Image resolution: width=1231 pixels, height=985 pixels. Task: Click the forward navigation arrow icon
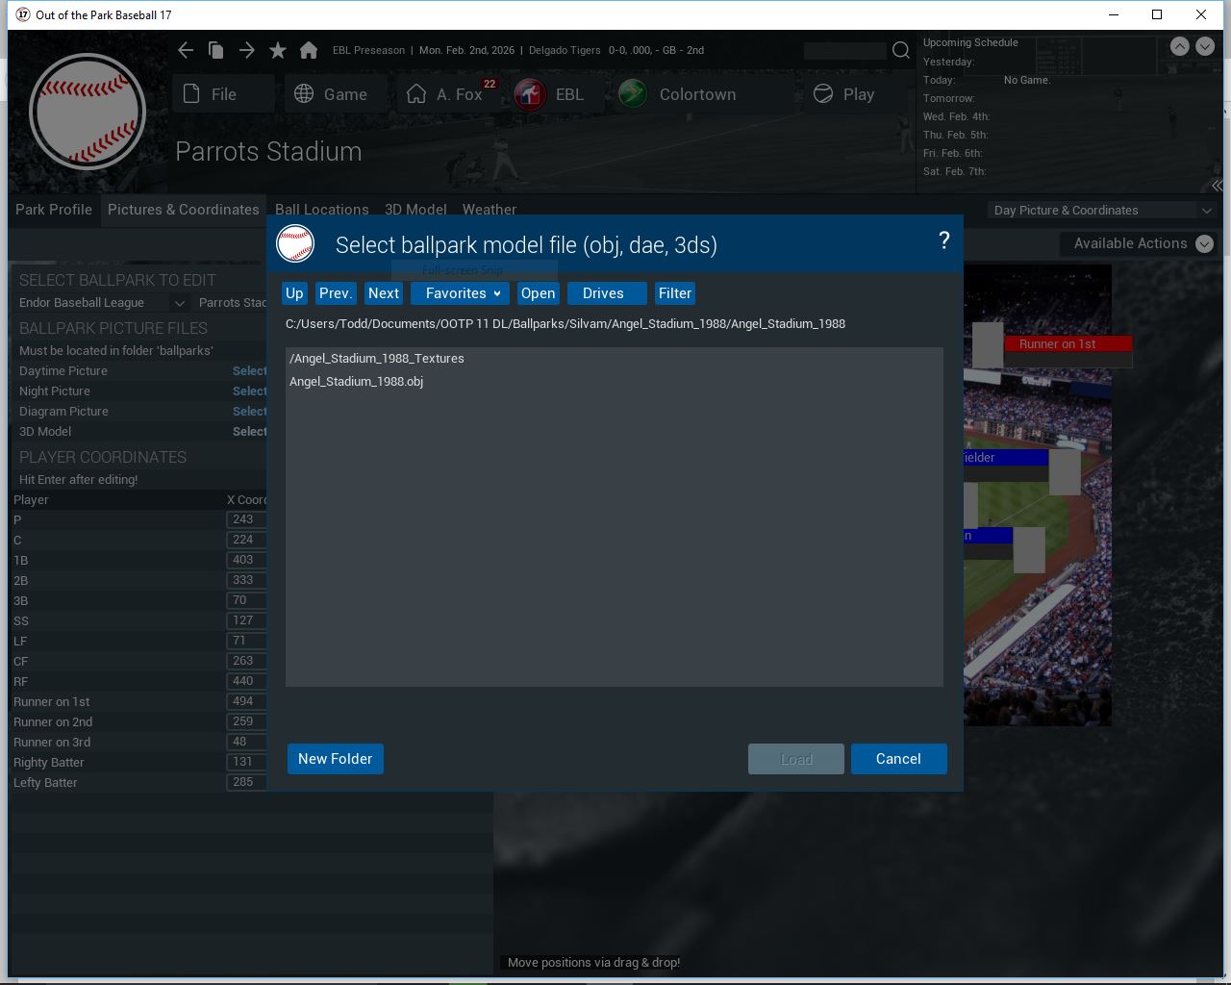click(x=247, y=50)
